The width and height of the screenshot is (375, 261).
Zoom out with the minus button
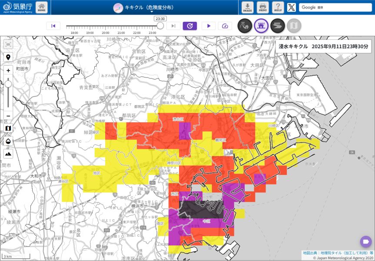[x=8, y=116]
